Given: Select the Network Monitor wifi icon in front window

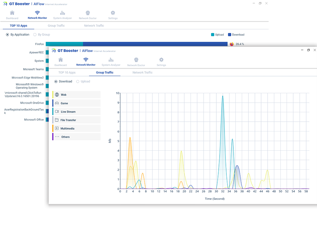Looking at the screenshot, I should pyautogui.click(x=86, y=60).
